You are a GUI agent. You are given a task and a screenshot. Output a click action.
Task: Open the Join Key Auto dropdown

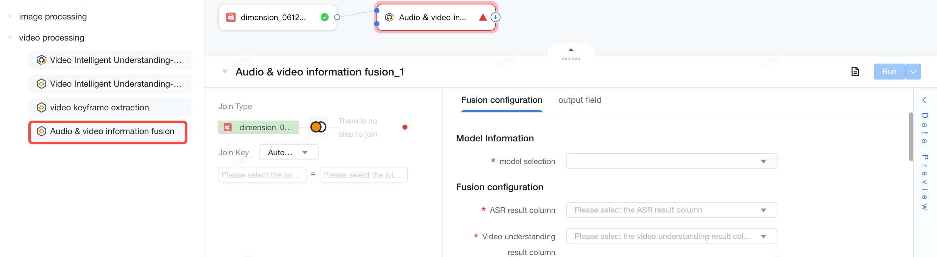[x=289, y=152]
